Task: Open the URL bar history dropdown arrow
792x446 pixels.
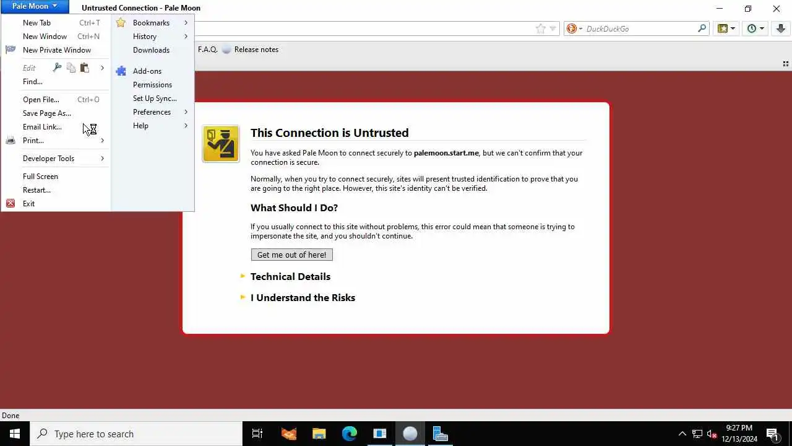Action: point(553,28)
